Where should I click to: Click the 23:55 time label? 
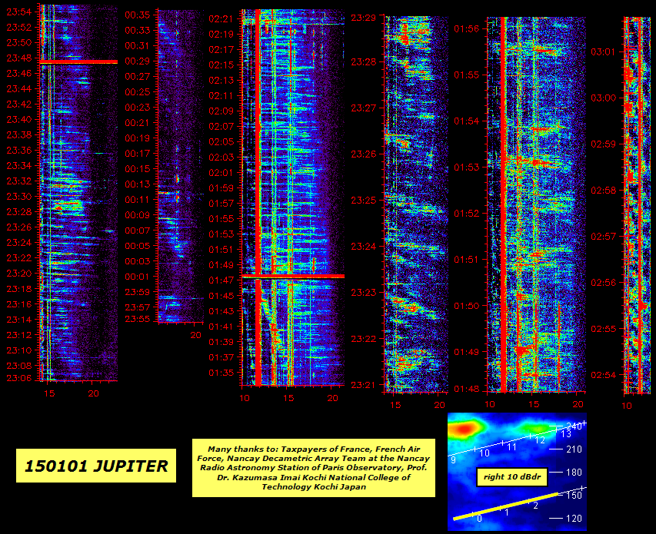click(x=137, y=319)
